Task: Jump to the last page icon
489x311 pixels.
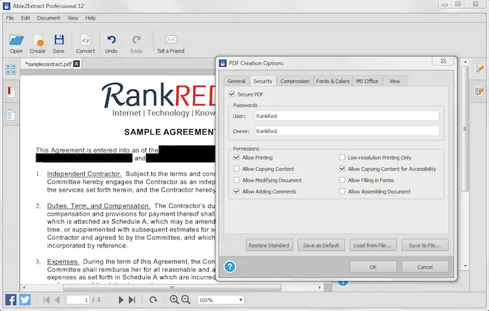Action: click(132, 300)
